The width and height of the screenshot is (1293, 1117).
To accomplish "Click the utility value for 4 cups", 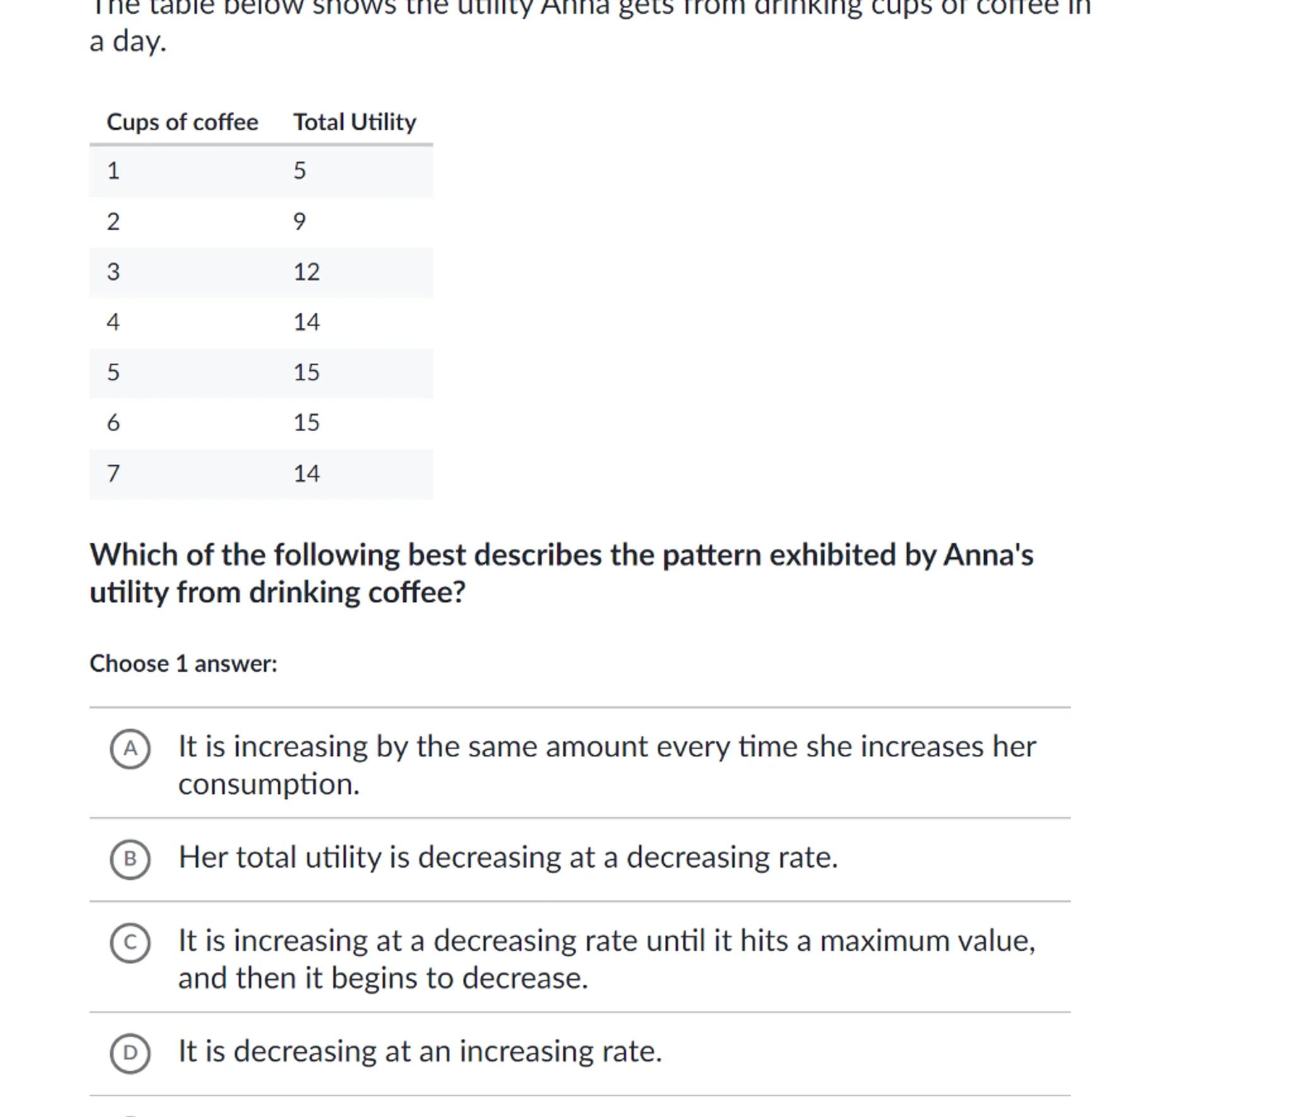I will click(x=306, y=323).
